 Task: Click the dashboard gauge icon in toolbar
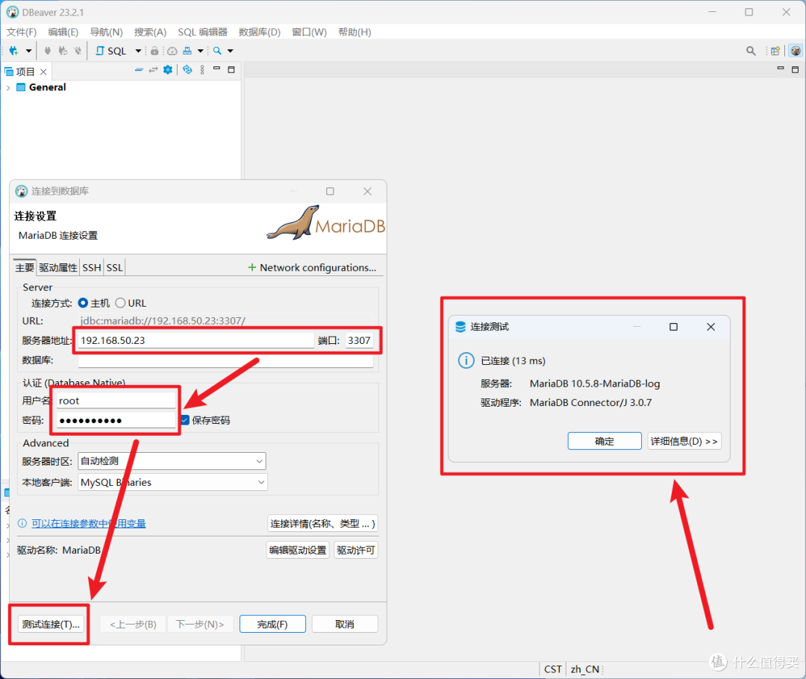coord(172,51)
